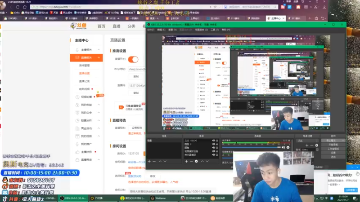Move source down in OBS sources panel
The width and height of the screenshot is (360, 202).
207,161
